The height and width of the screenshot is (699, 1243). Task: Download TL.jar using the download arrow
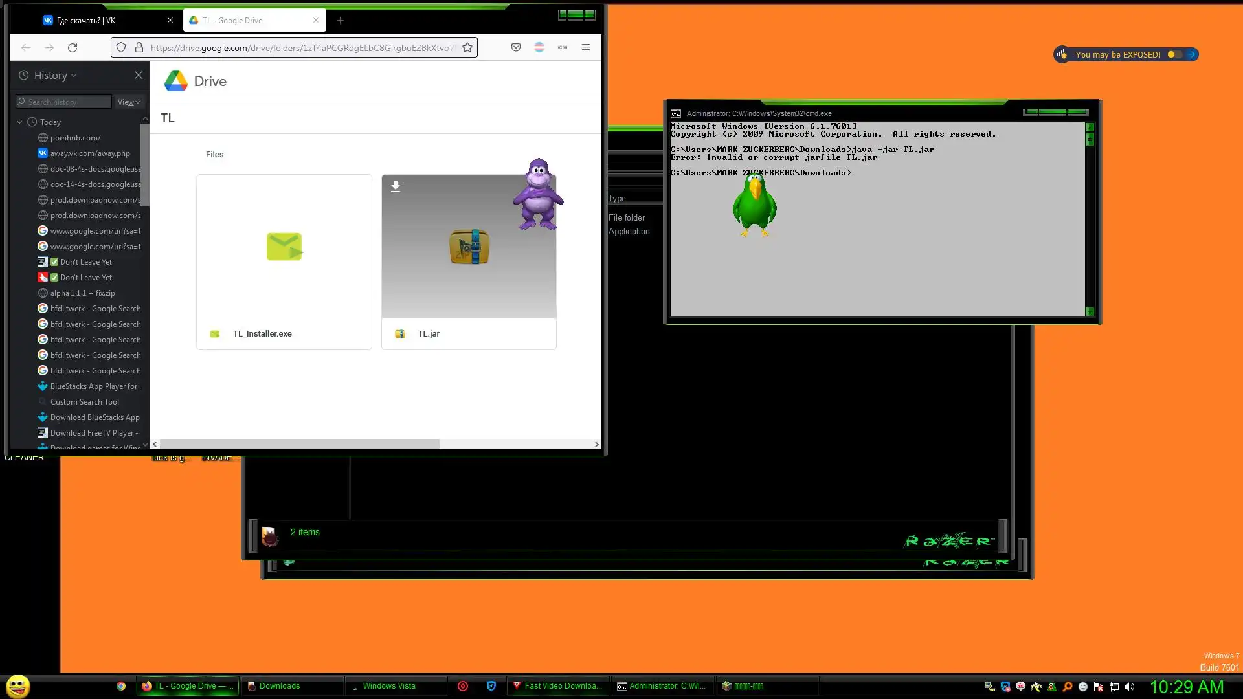click(396, 187)
